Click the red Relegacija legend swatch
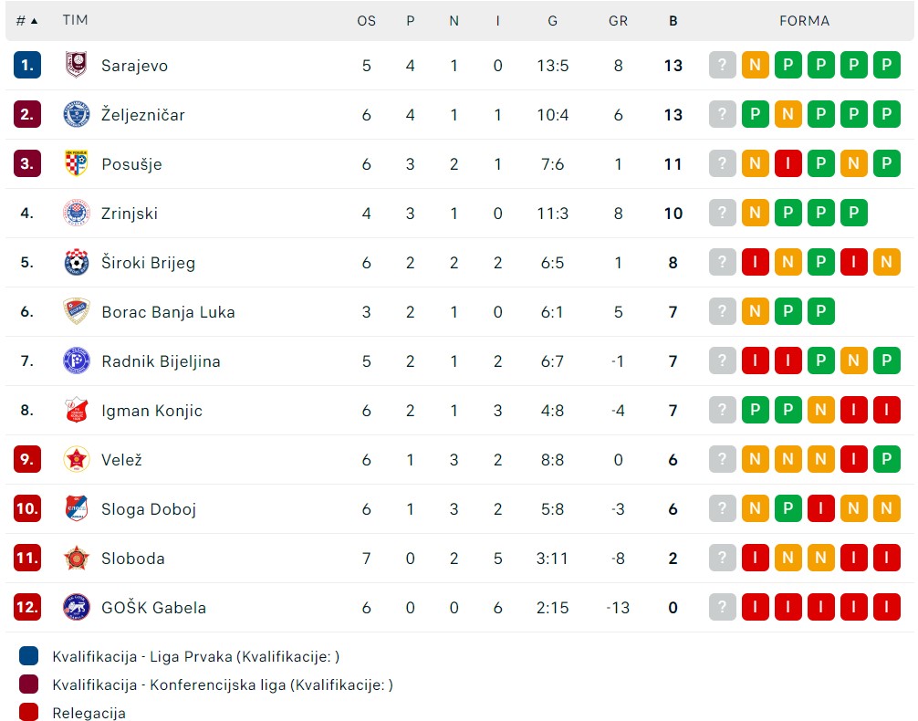Image resolution: width=918 pixels, height=721 pixels. [28, 713]
